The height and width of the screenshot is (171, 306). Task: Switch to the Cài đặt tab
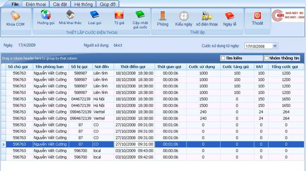pos(60,4)
